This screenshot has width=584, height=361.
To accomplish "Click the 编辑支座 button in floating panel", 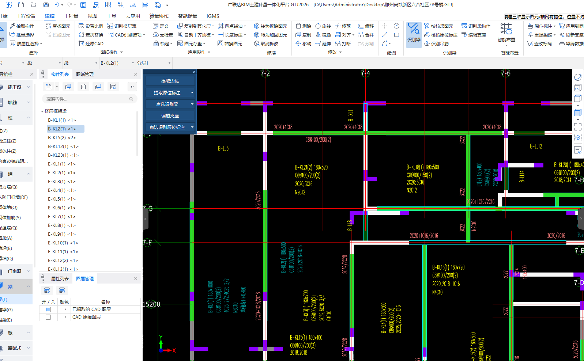I will pos(170,116).
